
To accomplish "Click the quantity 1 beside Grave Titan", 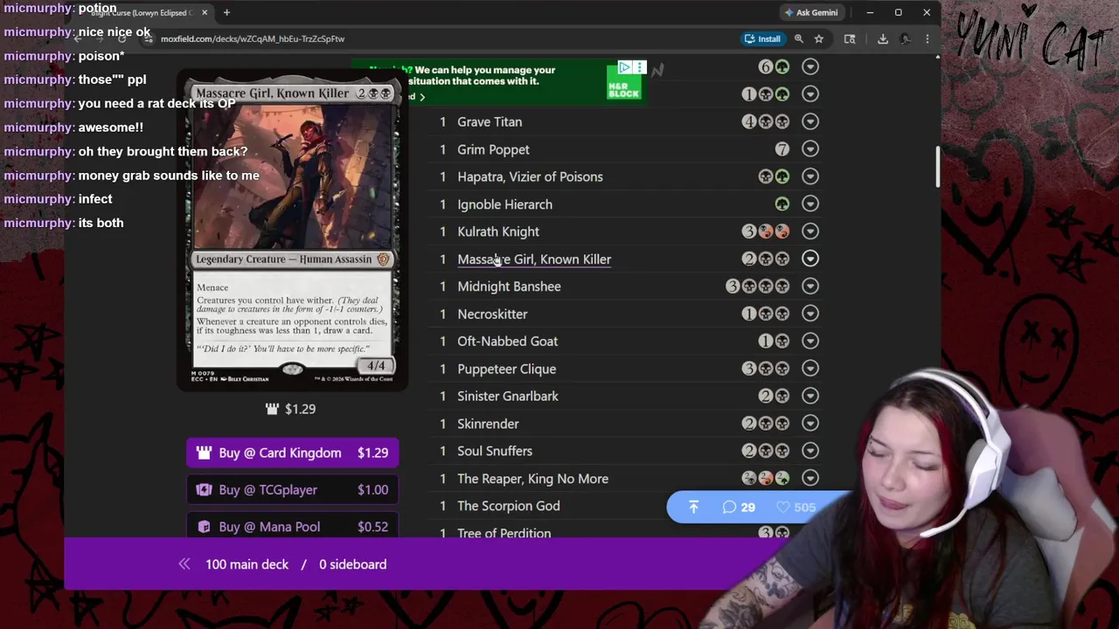I will click(442, 122).
